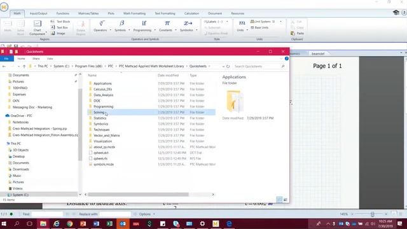The width and height of the screenshot is (407, 229).
Task: Select the Vector_and_Matrix folder
Action: (106, 135)
